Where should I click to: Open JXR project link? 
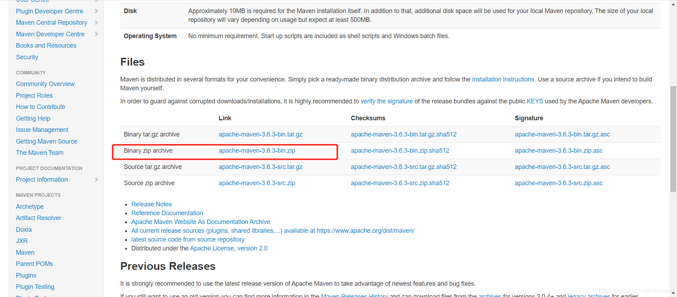(x=22, y=241)
